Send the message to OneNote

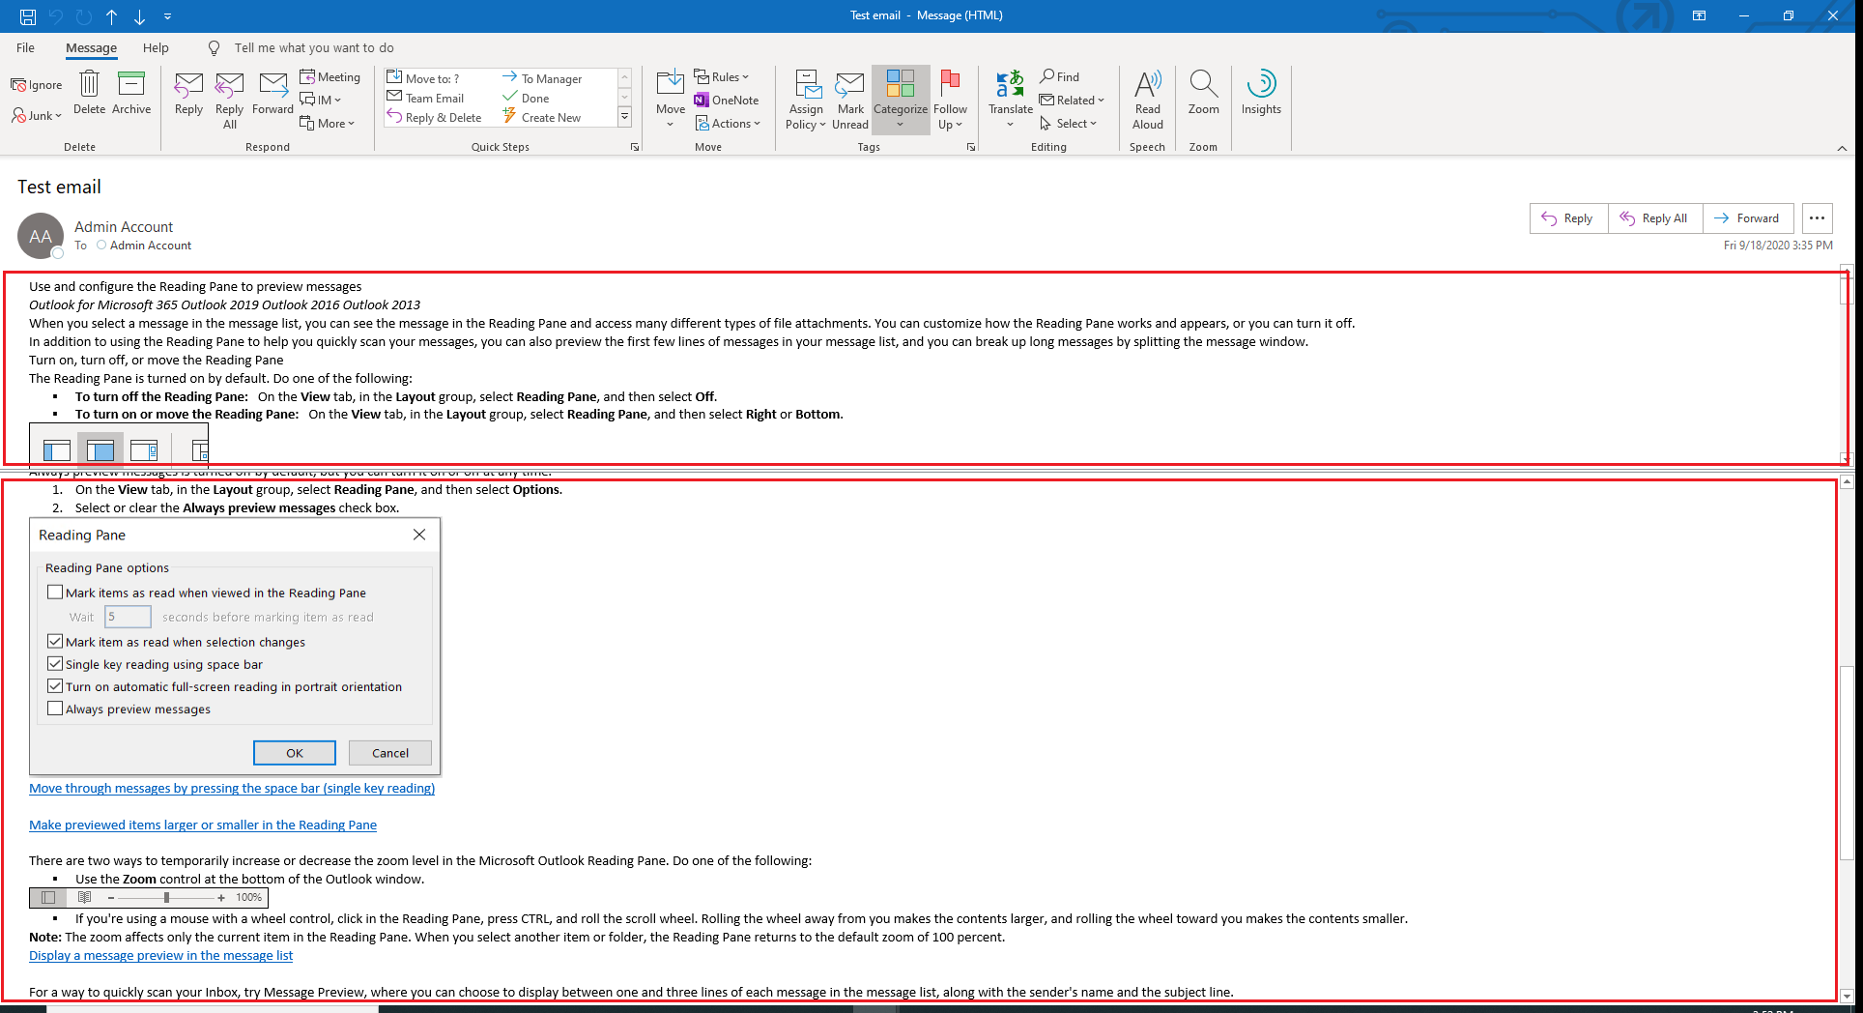[726, 100]
